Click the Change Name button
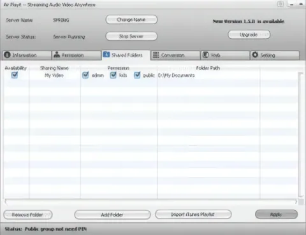306x235 pixels. click(x=131, y=20)
